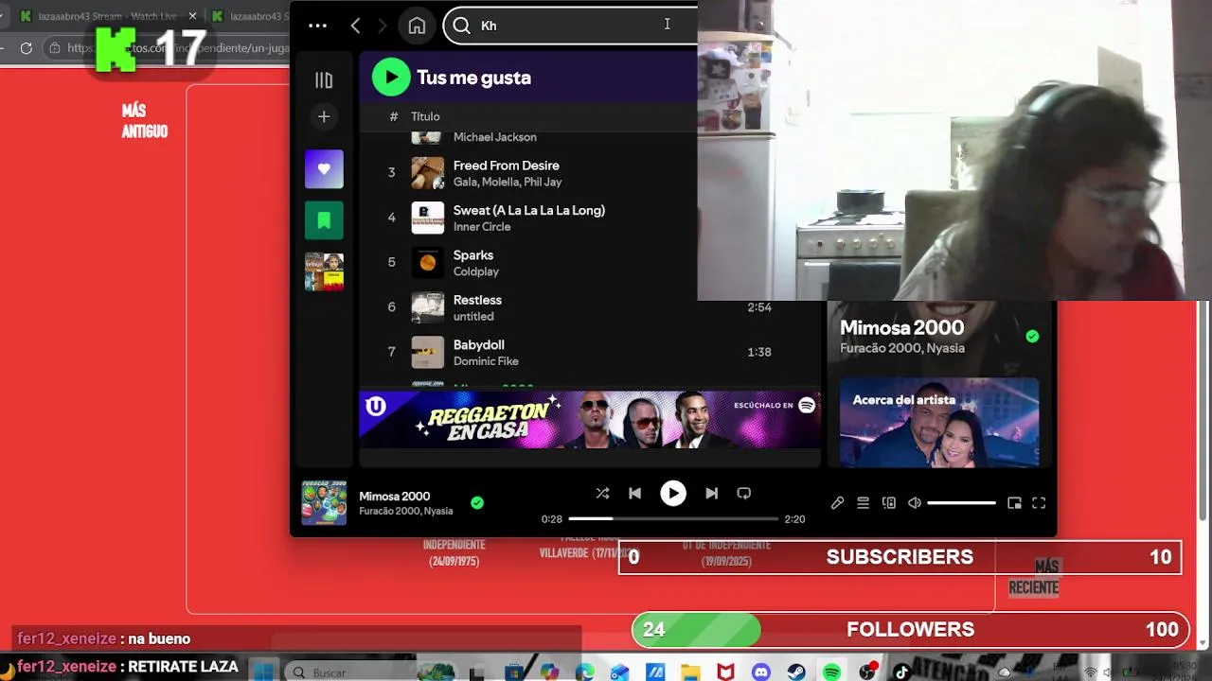Toggle shuffle playback

[602, 493]
